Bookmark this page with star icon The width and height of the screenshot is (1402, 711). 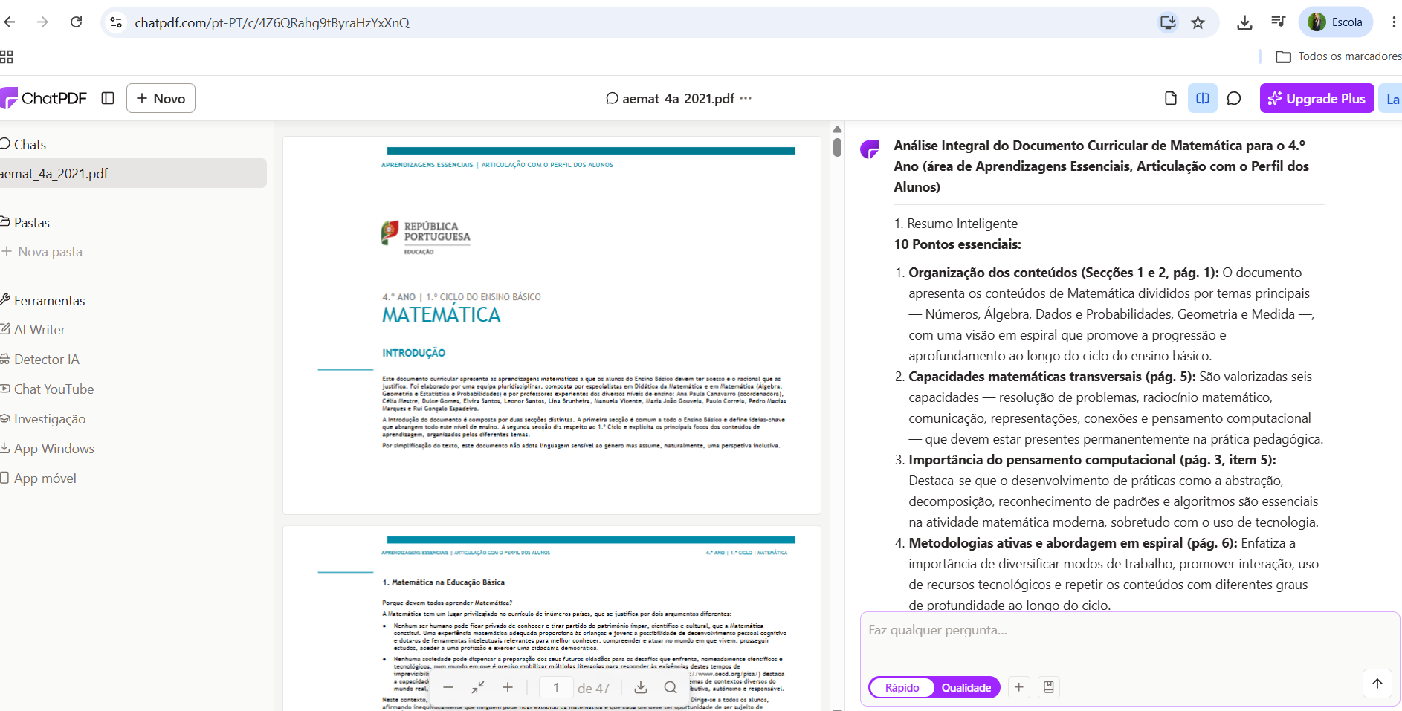click(x=1198, y=22)
